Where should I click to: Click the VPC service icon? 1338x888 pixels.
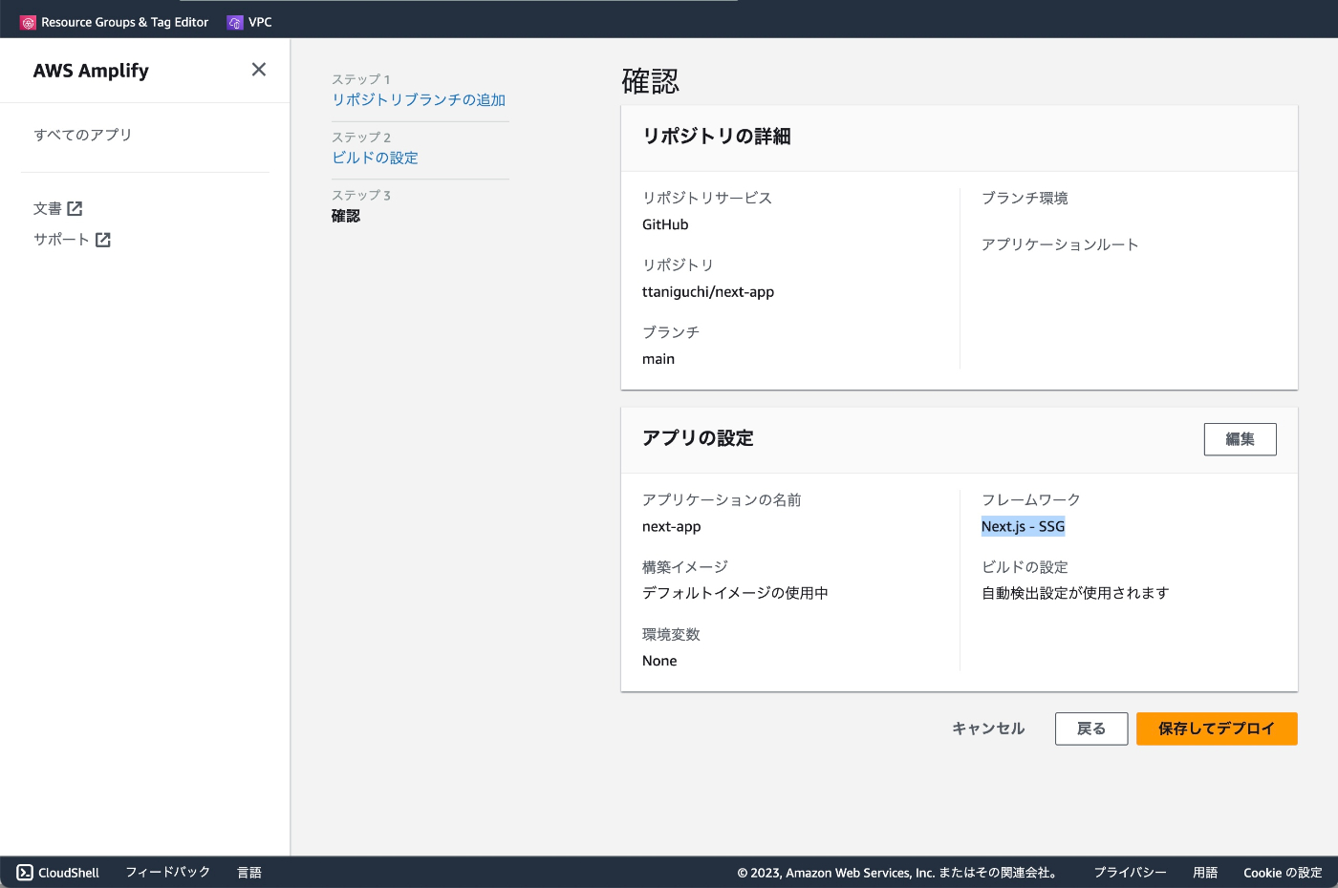(235, 22)
